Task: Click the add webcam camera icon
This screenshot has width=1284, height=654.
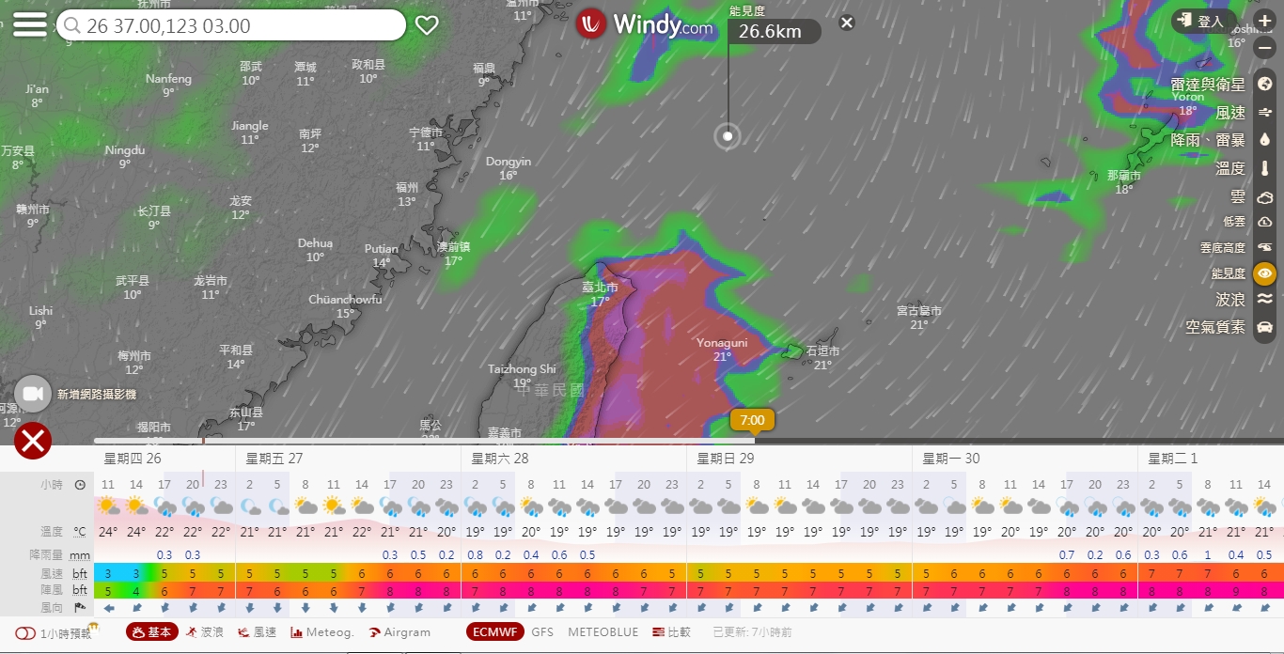Action: 33,394
